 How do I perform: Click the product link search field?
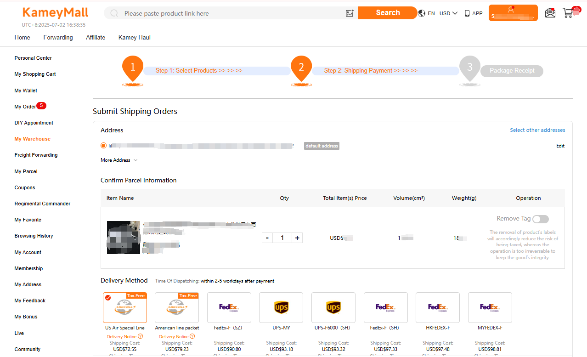coord(232,13)
